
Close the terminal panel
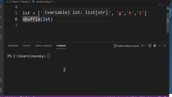165,46
